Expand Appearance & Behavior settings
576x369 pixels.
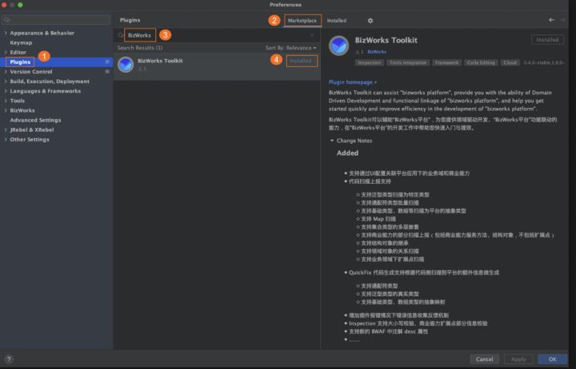pyautogui.click(x=6, y=33)
